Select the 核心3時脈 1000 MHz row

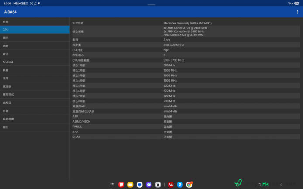point(186,76)
